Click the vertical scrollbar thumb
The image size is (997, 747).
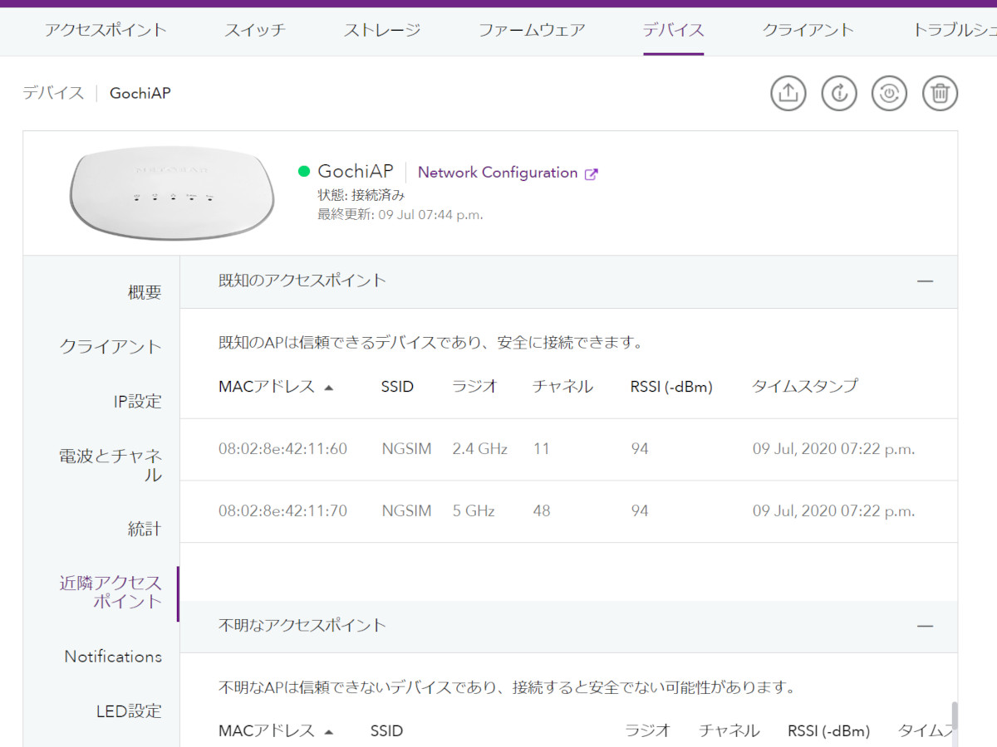(955, 715)
